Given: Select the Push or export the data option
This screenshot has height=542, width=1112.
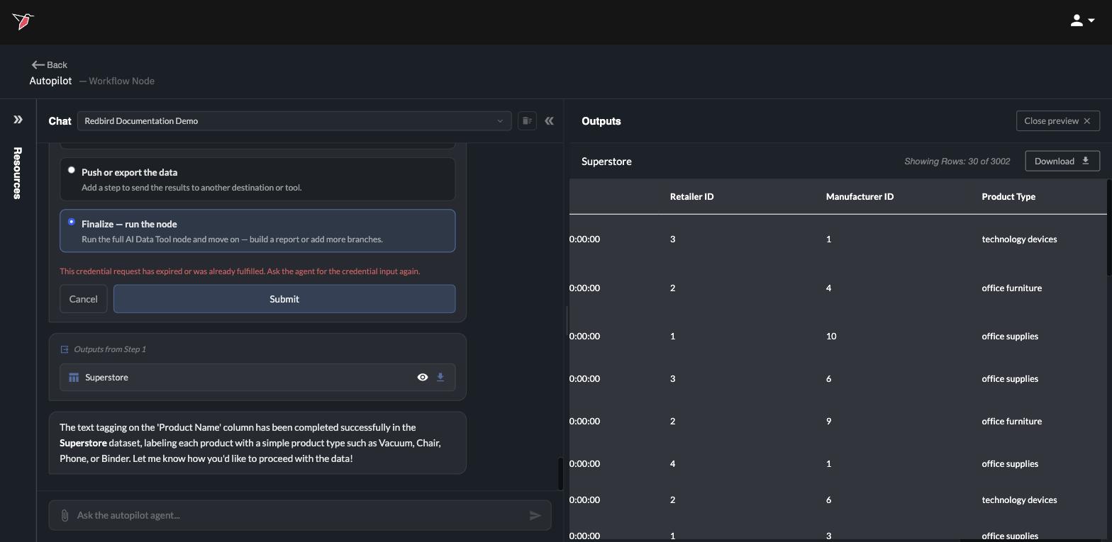Looking at the screenshot, I should (257, 179).
